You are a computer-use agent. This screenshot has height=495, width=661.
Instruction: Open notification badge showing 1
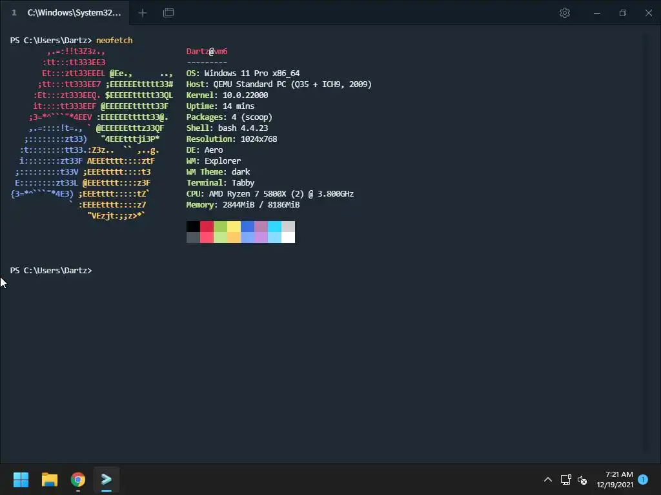click(x=643, y=479)
